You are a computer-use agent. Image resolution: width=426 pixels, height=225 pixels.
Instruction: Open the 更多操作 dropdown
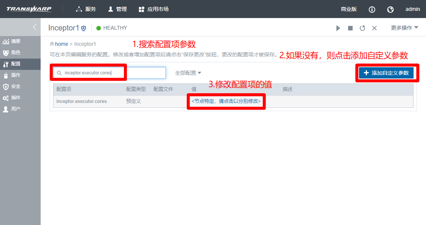pos(405,28)
